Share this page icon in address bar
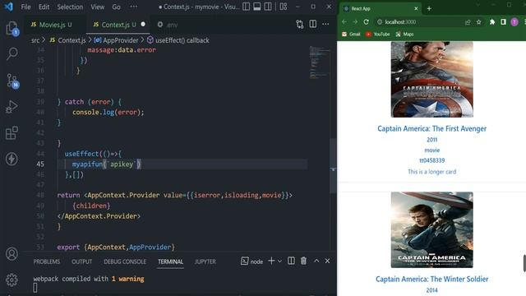Screen dimensions: 526x296 (468, 22)
